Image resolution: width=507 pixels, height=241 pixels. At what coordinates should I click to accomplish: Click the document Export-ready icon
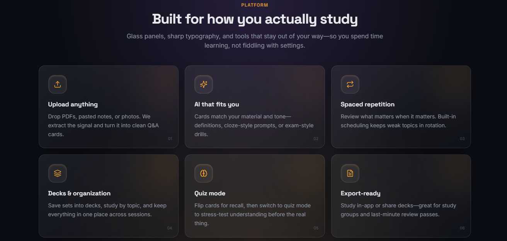350,173
